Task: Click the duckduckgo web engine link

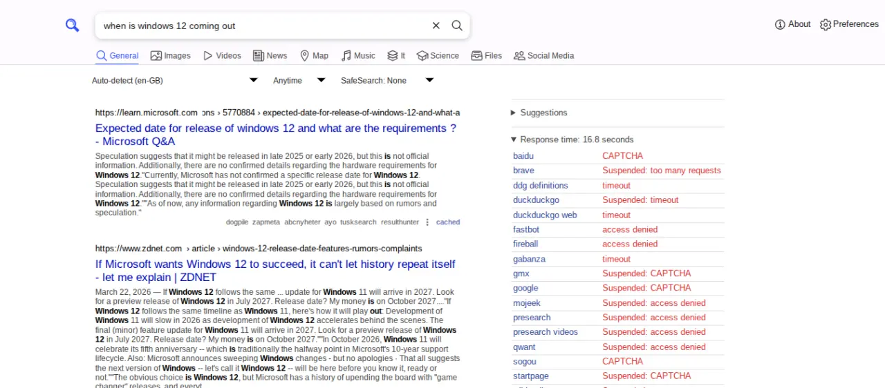Action: click(x=545, y=215)
